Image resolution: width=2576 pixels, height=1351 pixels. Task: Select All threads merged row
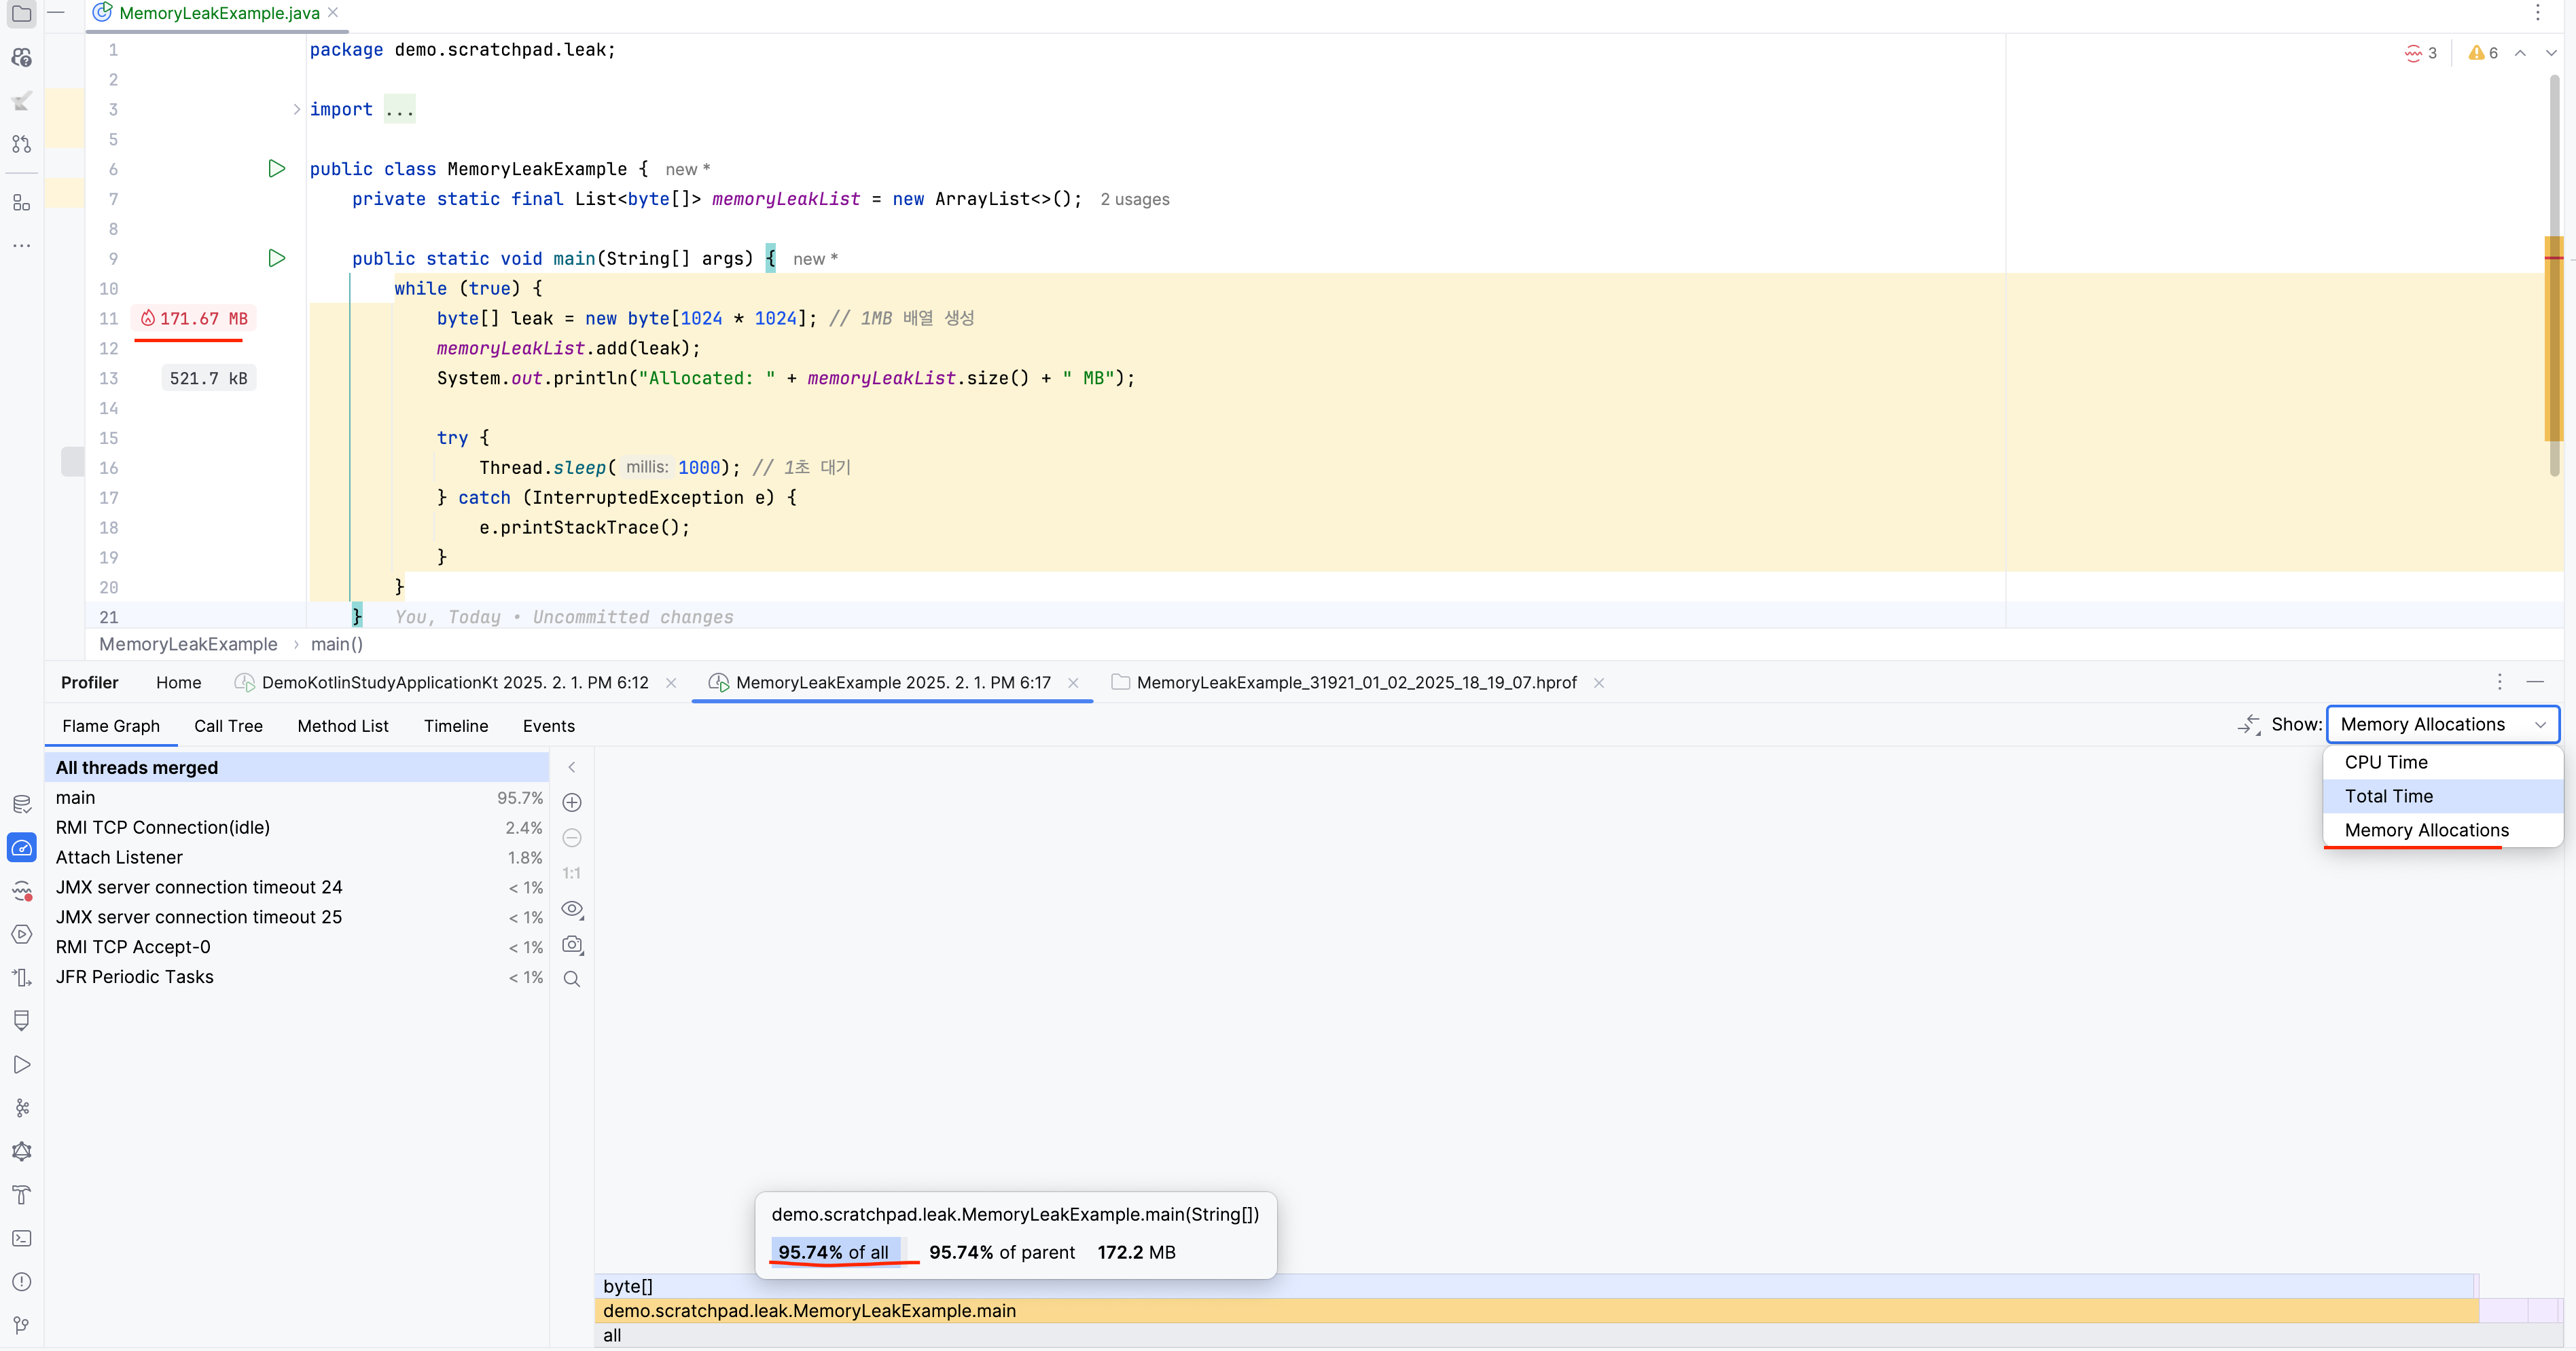297,767
